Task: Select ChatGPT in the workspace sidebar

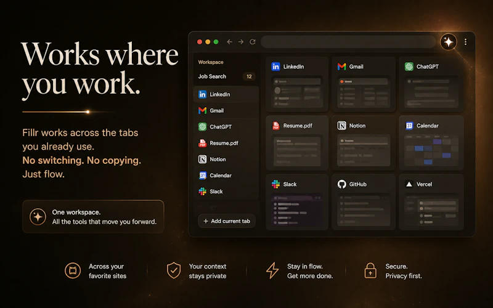Action: (226, 127)
